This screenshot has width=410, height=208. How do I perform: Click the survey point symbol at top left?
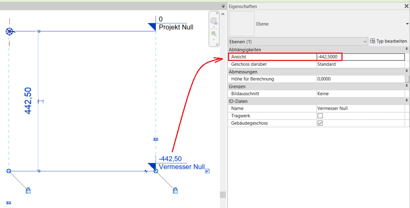pos(9,31)
